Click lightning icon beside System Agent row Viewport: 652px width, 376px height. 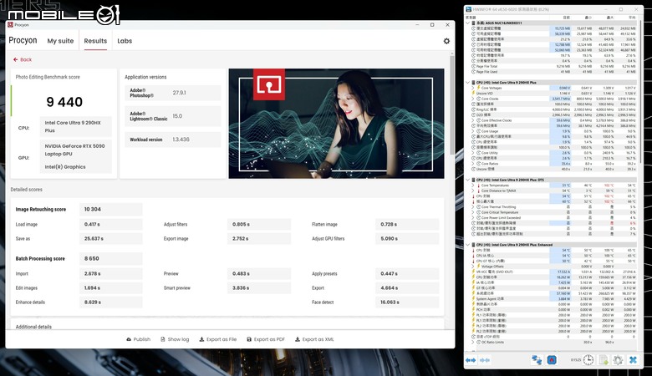point(474,299)
